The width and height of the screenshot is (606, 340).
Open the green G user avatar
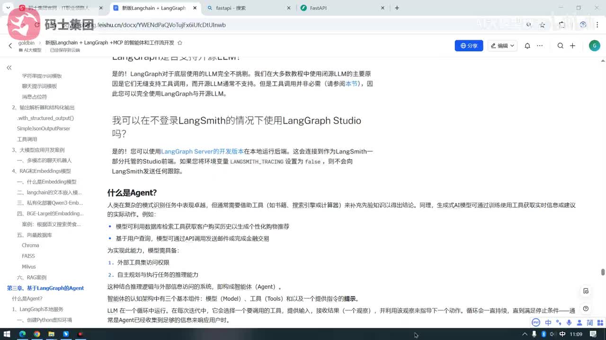tap(594, 46)
